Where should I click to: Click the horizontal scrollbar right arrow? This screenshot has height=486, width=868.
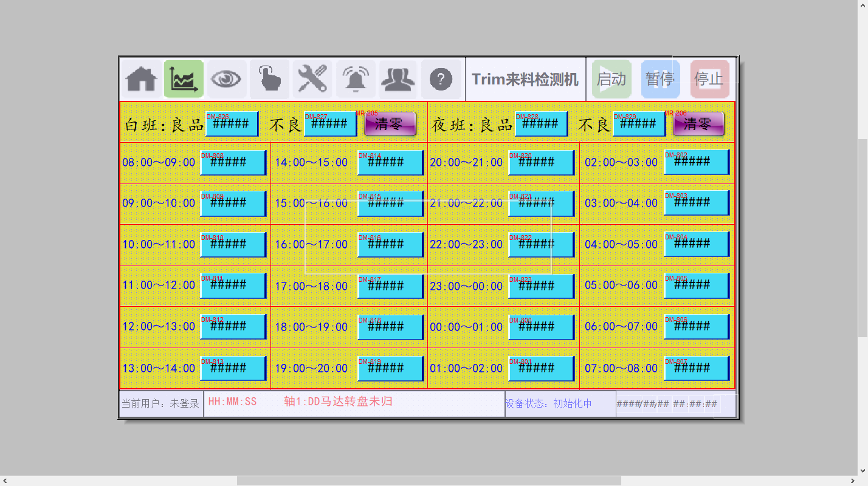852,481
